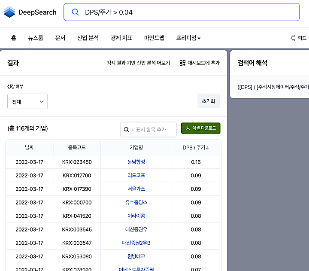Open company 서울가스
The height and width of the screenshot is (271, 309).
(136, 189)
